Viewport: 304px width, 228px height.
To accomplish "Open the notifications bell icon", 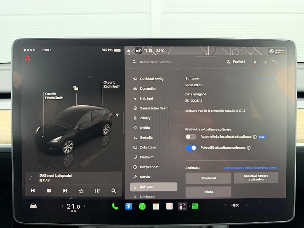I will point(255,62).
